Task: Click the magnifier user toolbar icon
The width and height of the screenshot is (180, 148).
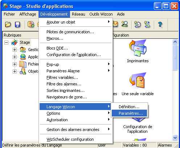Action: (124, 24)
